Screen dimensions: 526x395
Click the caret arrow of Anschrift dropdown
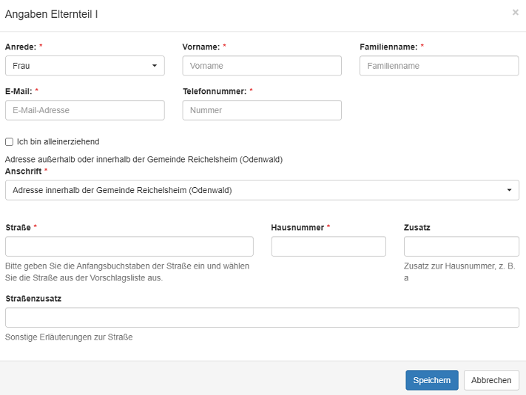coord(509,190)
